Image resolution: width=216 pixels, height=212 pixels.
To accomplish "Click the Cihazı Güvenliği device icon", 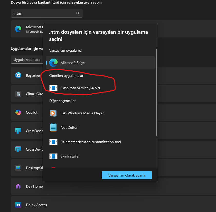I will tap(18, 94).
